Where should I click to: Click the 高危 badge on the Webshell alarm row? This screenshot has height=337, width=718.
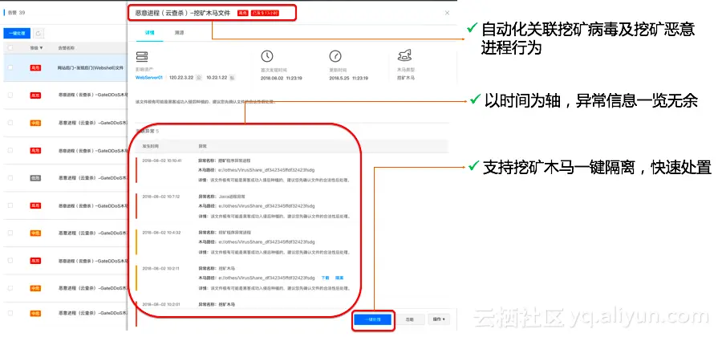point(35,67)
